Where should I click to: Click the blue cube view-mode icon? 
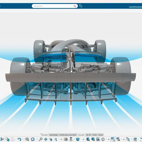(78, 139)
